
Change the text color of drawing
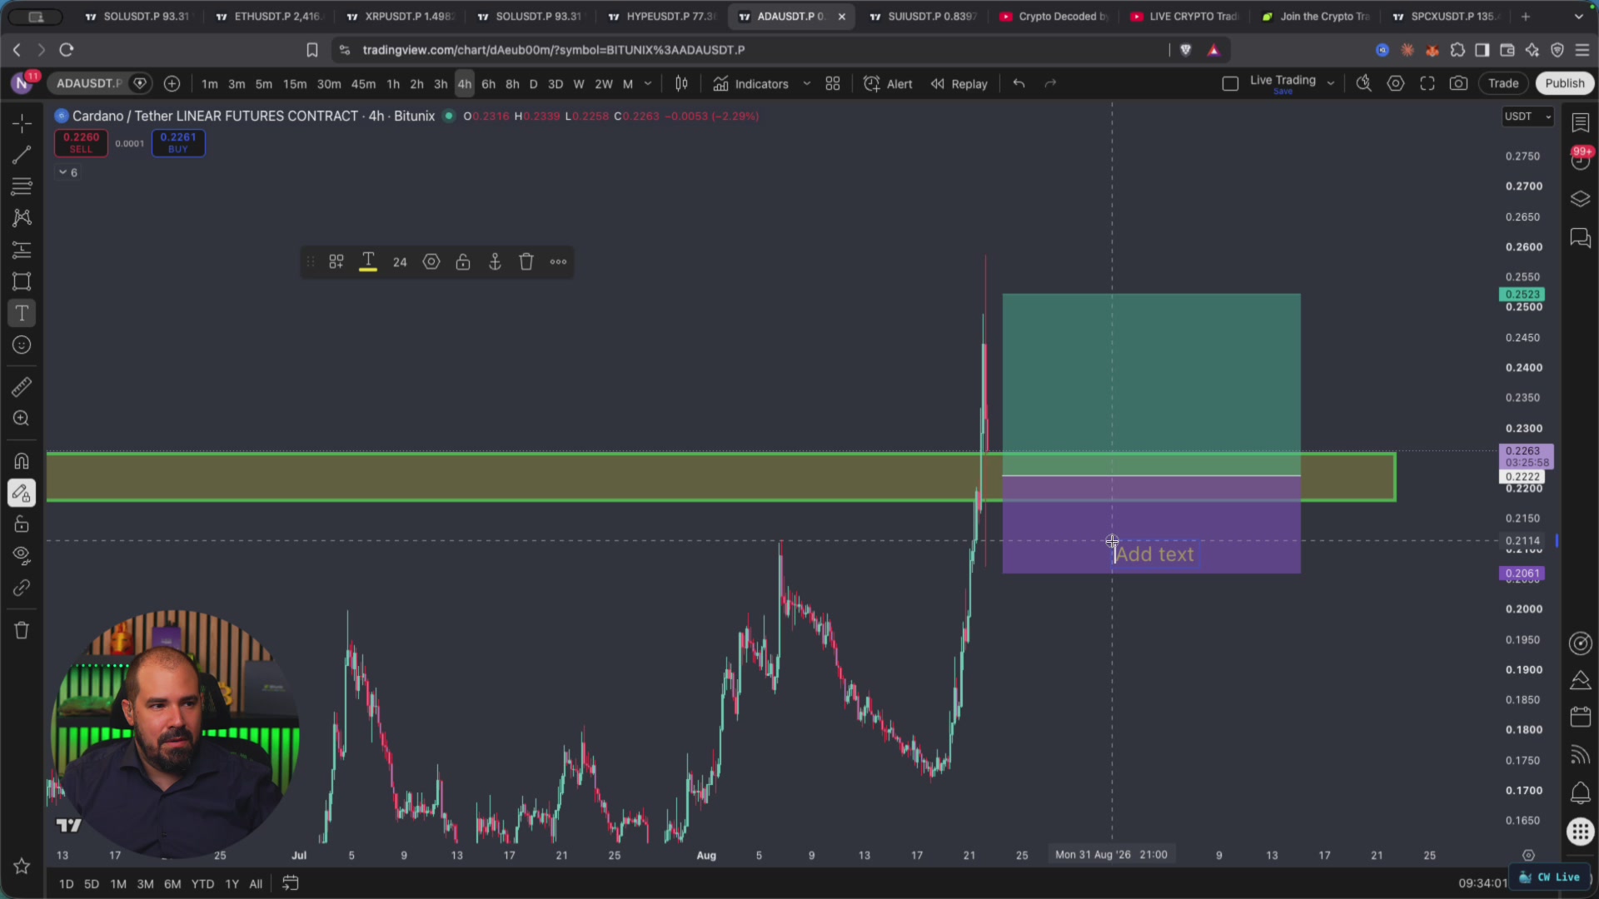tap(368, 262)
